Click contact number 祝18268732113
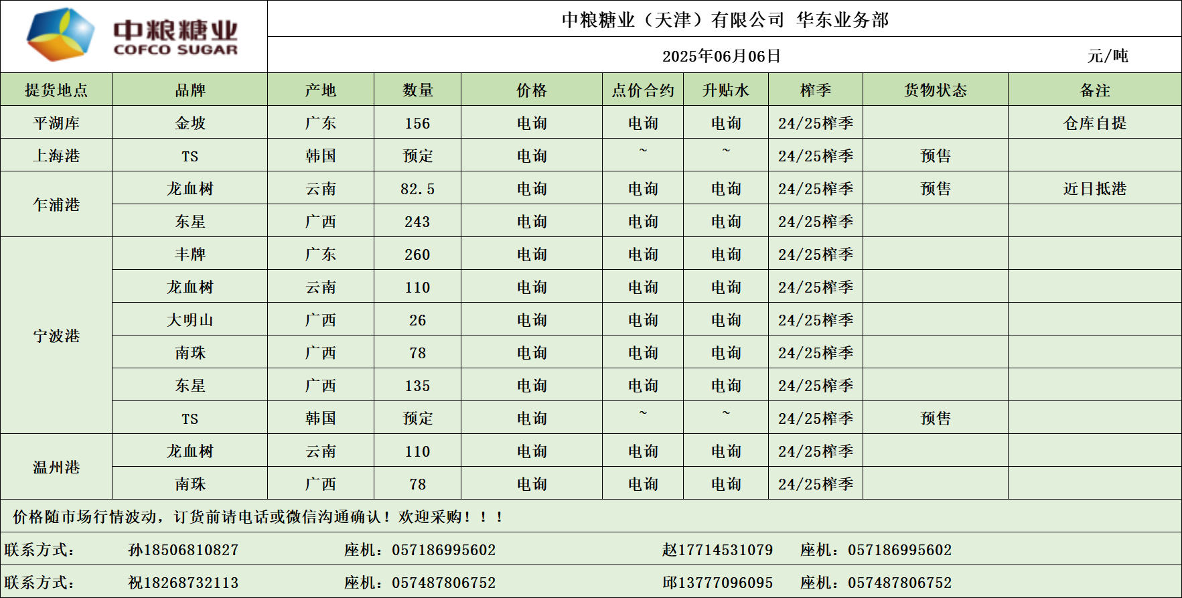 pos(183,582)
